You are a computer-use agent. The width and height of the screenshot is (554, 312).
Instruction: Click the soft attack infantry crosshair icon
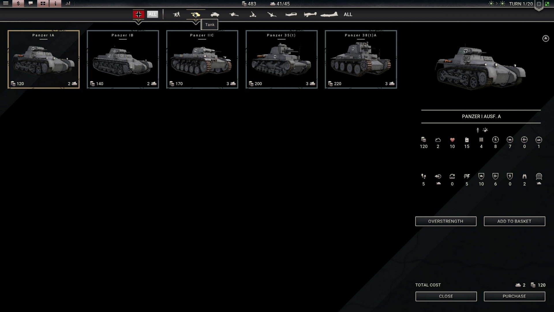tap(495, 140)
